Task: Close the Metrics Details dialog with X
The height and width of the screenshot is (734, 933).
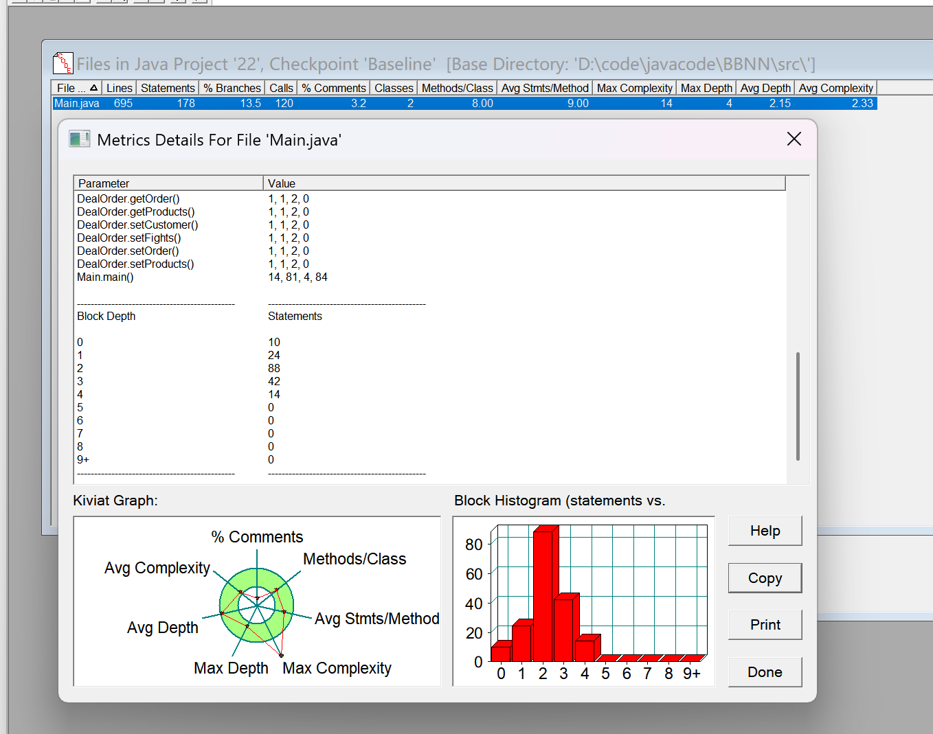Action: point(794,139)
